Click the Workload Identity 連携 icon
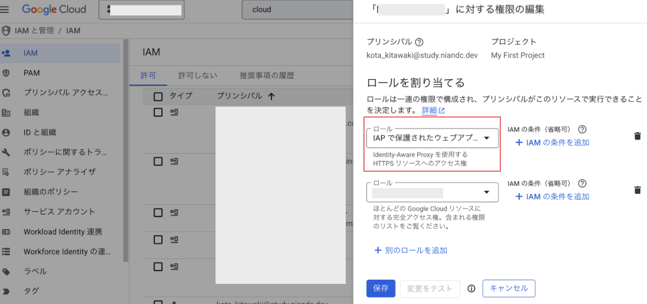The height and width of the screenshot is (304, 647). coord(5,232)
